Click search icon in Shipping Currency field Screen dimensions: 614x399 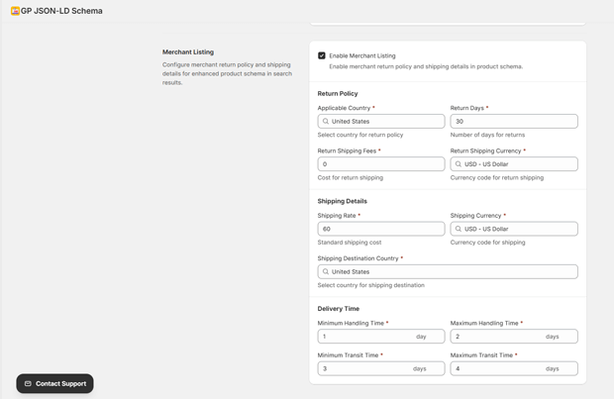459,229
